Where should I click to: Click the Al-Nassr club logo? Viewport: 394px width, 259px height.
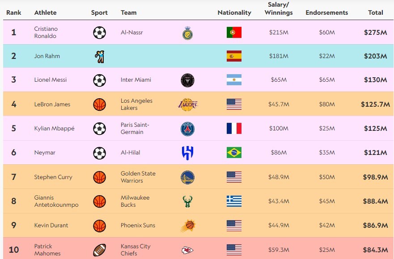(x=187, y=33)
